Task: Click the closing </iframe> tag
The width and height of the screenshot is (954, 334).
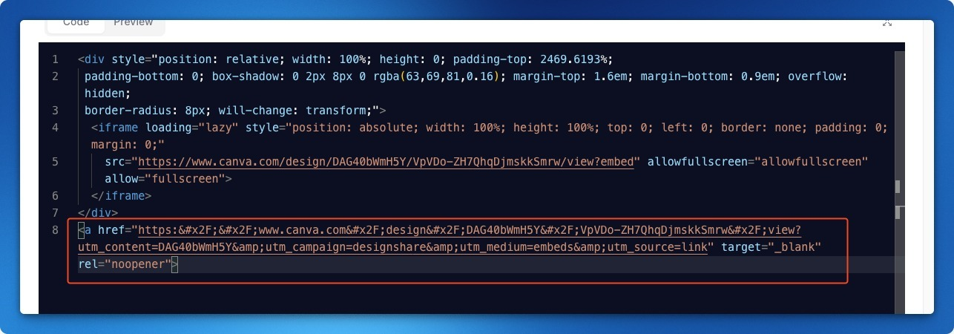Action: point(121,196)
